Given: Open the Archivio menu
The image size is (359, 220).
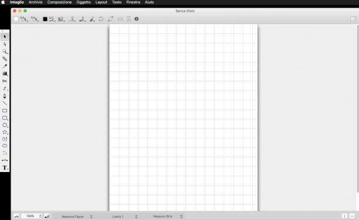Looking at the screenshot, I should click(35, 2).
